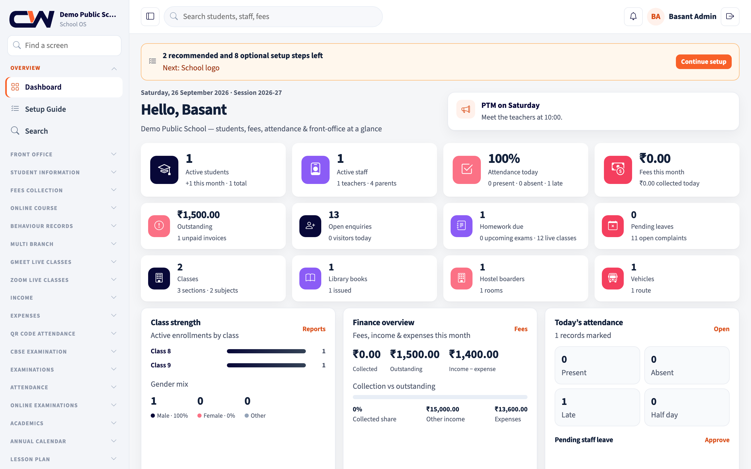Click the Homework due notebook icon

click(x=462, y=226)
